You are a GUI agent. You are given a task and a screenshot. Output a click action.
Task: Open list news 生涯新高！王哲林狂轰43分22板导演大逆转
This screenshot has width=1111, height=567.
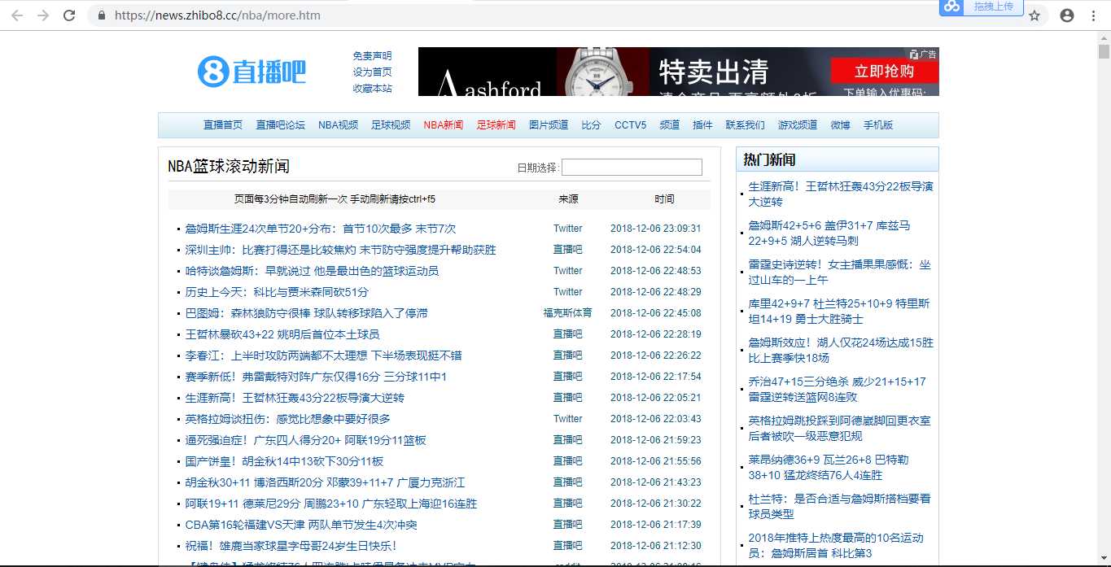coord(295,398)
